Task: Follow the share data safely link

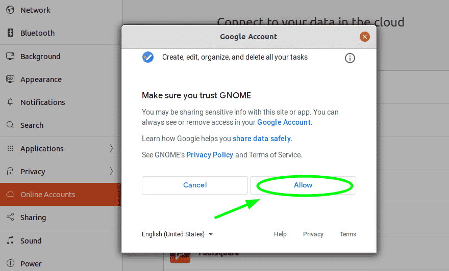Action: coord(262,139)
